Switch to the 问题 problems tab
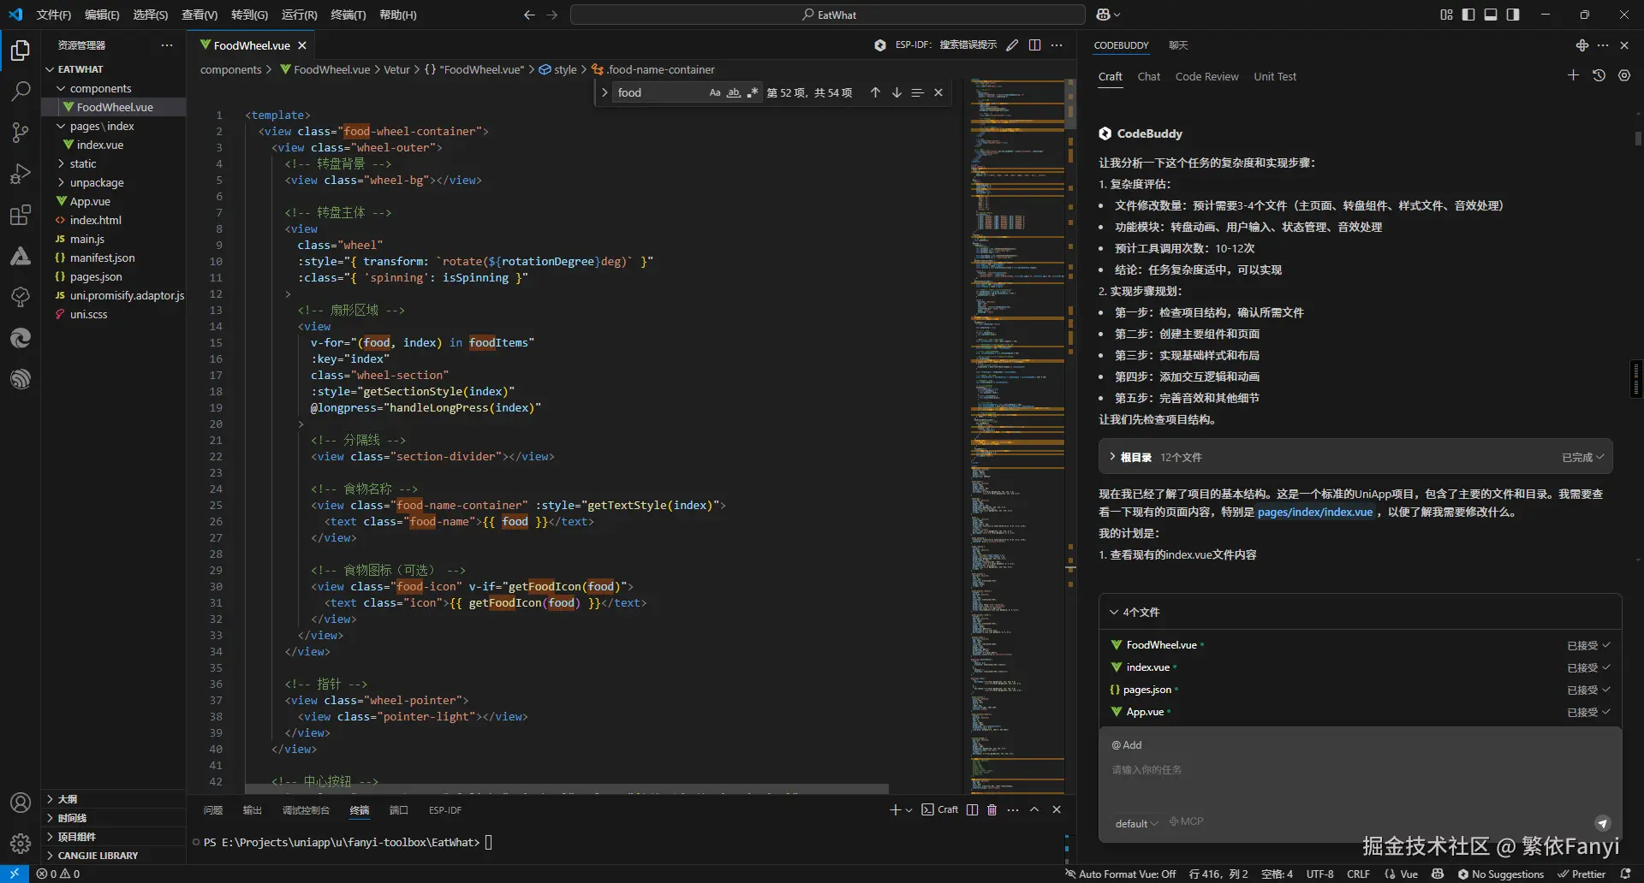1644x883 pixels. coord(213,809)
